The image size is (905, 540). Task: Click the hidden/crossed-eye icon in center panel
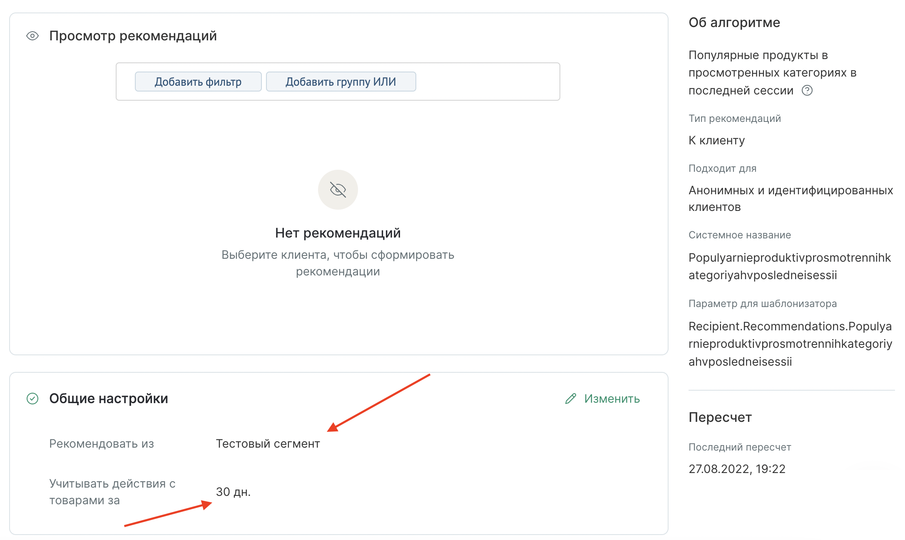pos(339,189)
